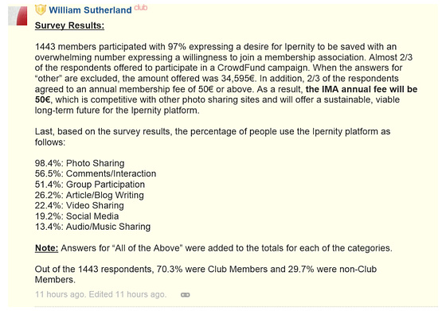Viewport: 446px width, 311px height.
Task: Click the '98.4%: Photo Sharing' line
Action: click(x=80, y=163)
